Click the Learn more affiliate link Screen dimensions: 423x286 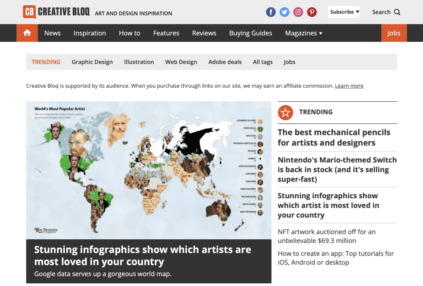[349, 85]
